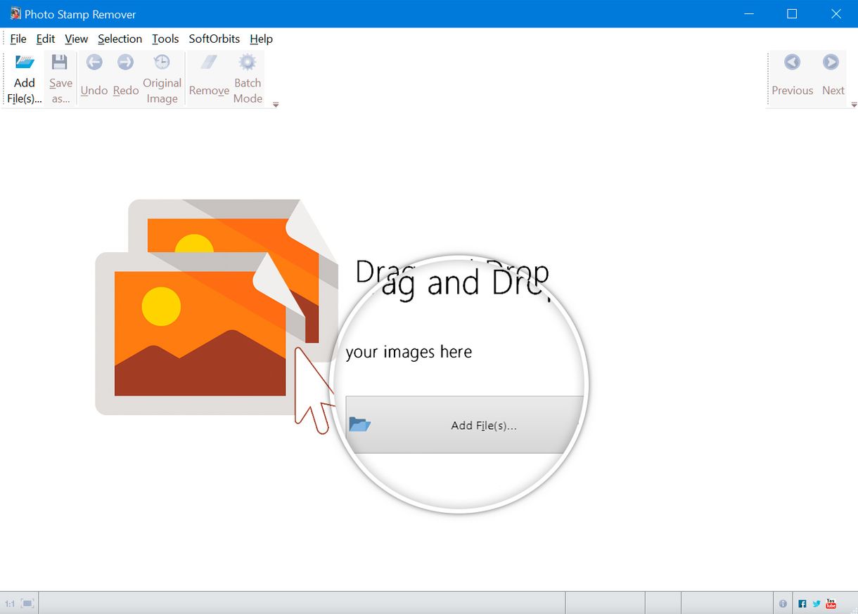858x614 pixels.
Task: Click the central Add File(s) button
Action: click(x=464, y=425)
